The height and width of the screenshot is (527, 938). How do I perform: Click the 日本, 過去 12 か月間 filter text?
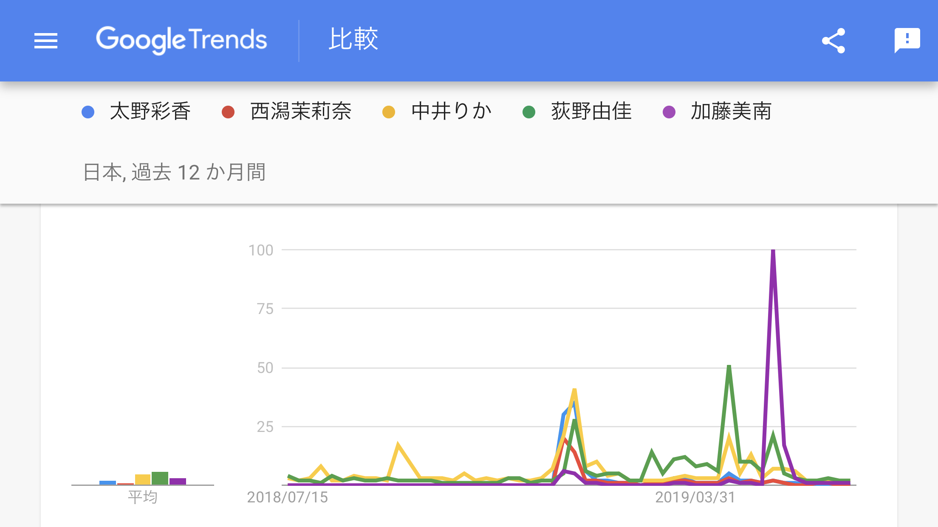[x=175, y=172]
